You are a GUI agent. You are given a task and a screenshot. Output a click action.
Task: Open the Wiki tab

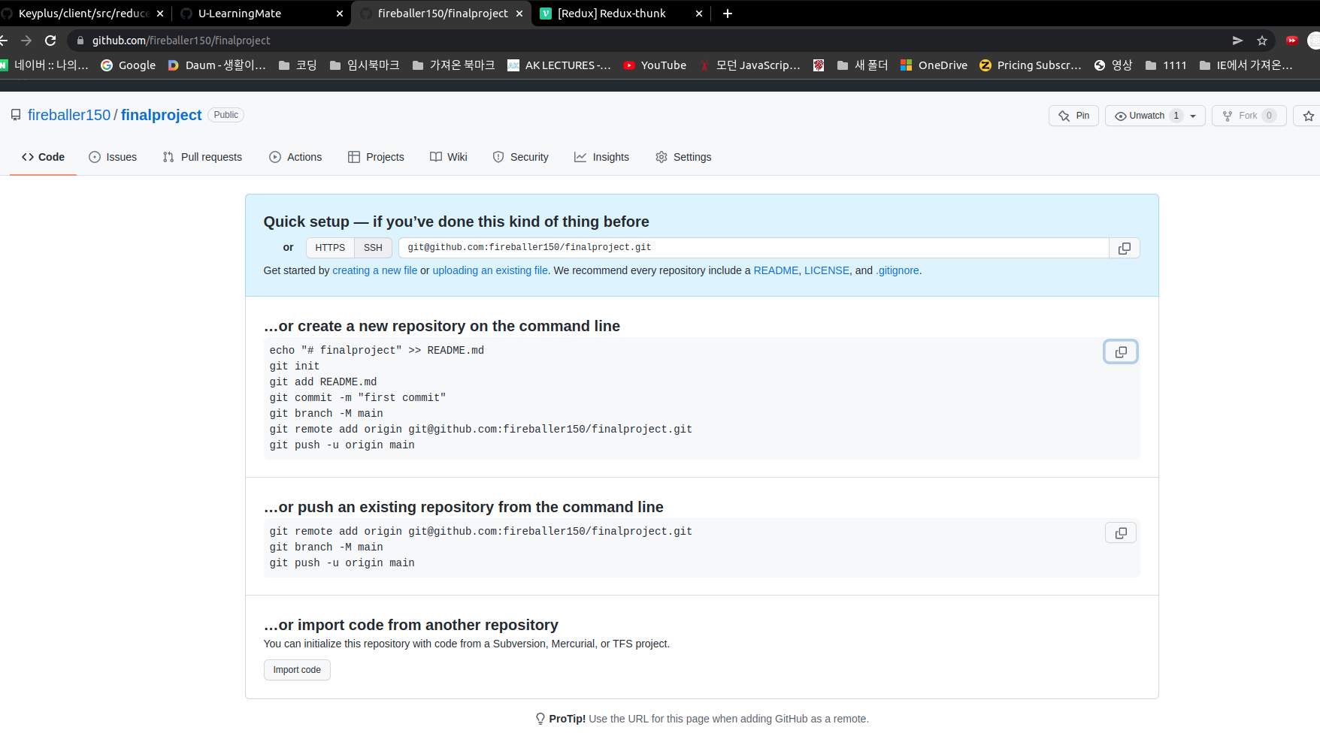point(449,157)
